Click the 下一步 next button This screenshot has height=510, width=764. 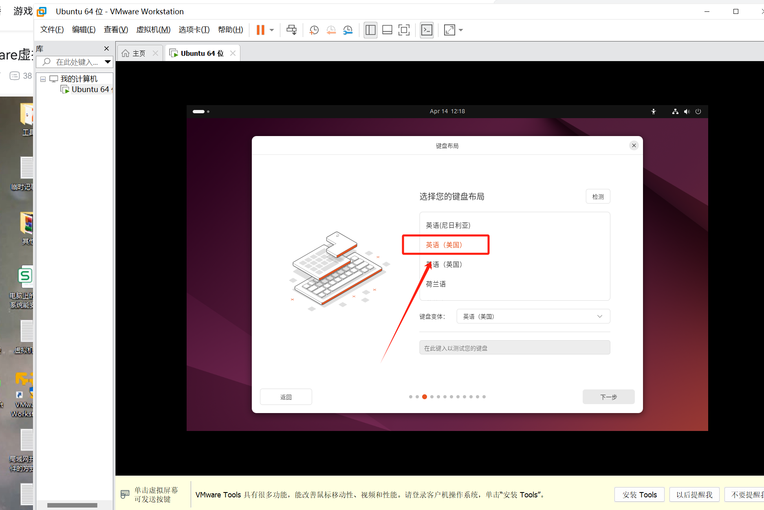coord(608,397)
